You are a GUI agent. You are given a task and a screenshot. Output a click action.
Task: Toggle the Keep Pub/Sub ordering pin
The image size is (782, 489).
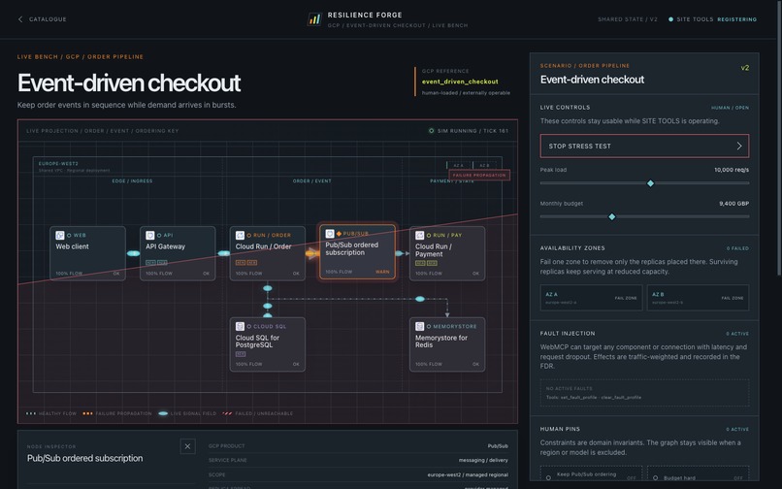point(591,474)
